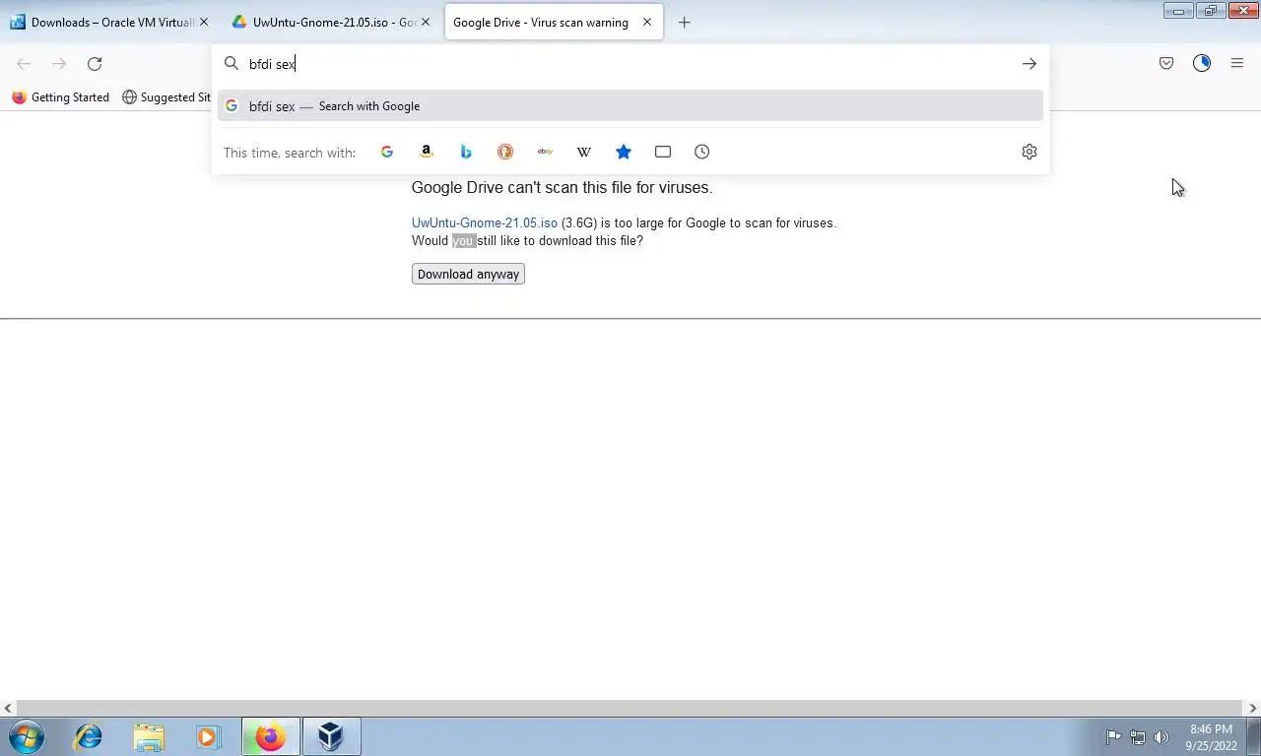Close the Downloads Oracle VM VirtualBox tab
The width and height of the screenshot is (1261, 756).
point(204,22)
